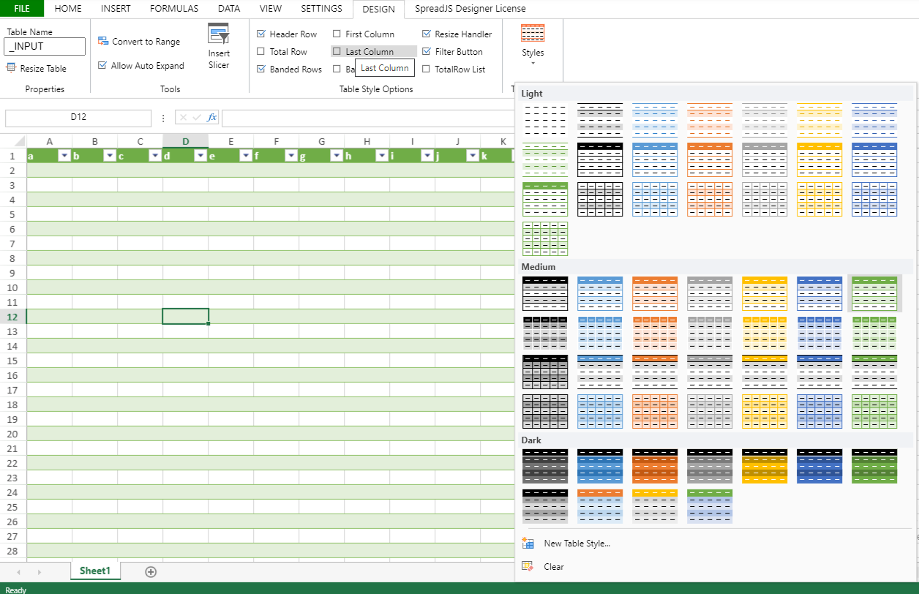
Task: Open the FILE menu tab
Action: coord(22,9)
